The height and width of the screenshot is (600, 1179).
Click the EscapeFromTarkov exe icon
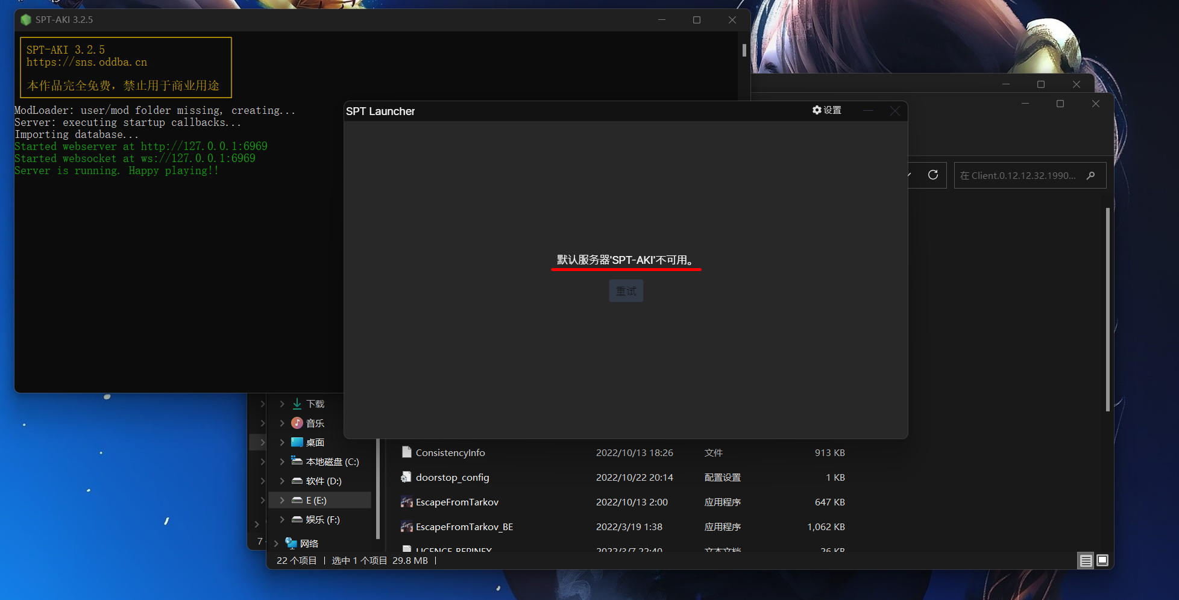pyautogui.click(x=407, y=502)
